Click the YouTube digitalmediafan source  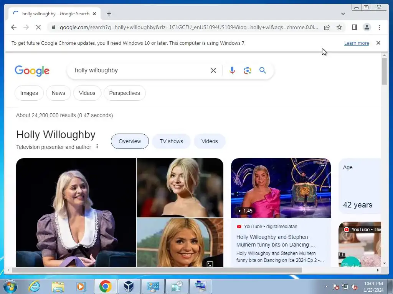click(267, 227)
